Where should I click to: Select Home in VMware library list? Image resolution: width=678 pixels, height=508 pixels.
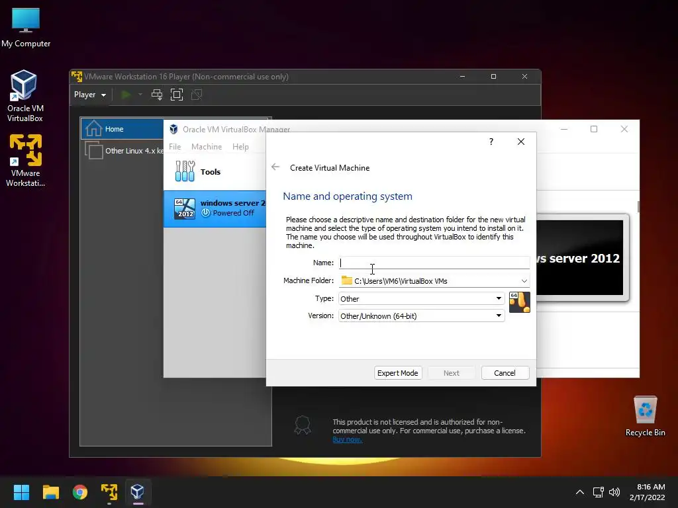pyautogui.click(x=122, y=129)
